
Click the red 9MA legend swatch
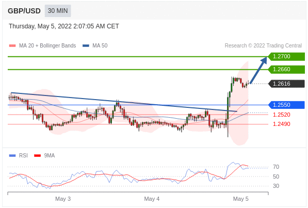pyautogui.click(x=37, y=156)
